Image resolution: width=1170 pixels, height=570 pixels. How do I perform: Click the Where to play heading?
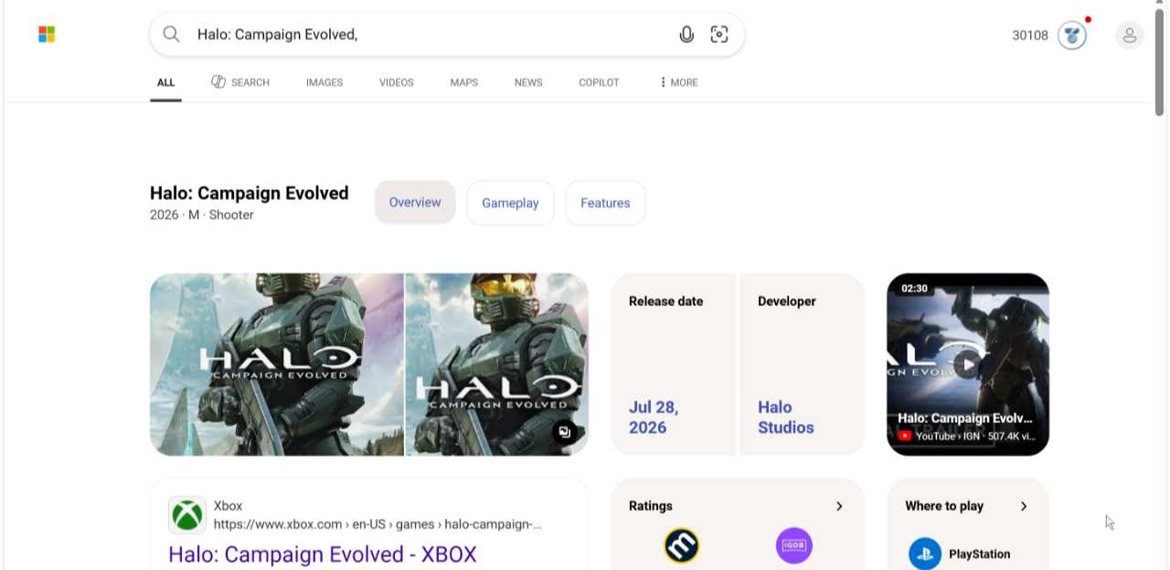click(944, 506)
